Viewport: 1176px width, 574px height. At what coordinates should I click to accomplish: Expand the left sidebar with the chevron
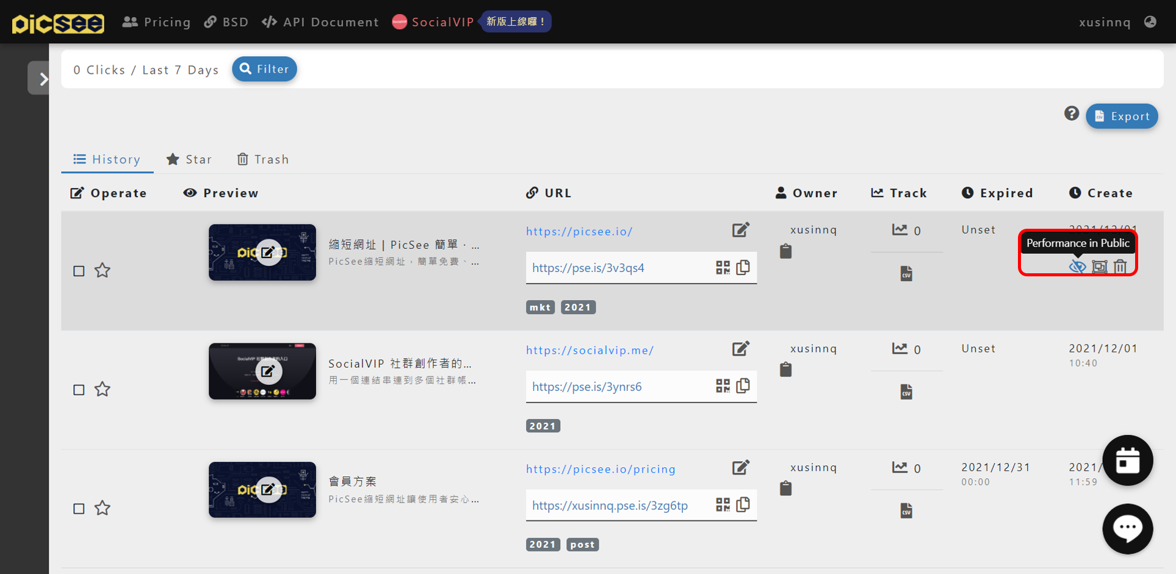(38, 78)
